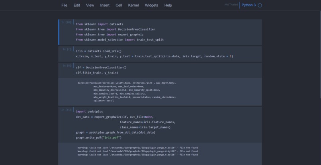The height and width of the screenshot is (165, 321).
Task: Select the In [15] cell prompt
Action: (67, 110)
